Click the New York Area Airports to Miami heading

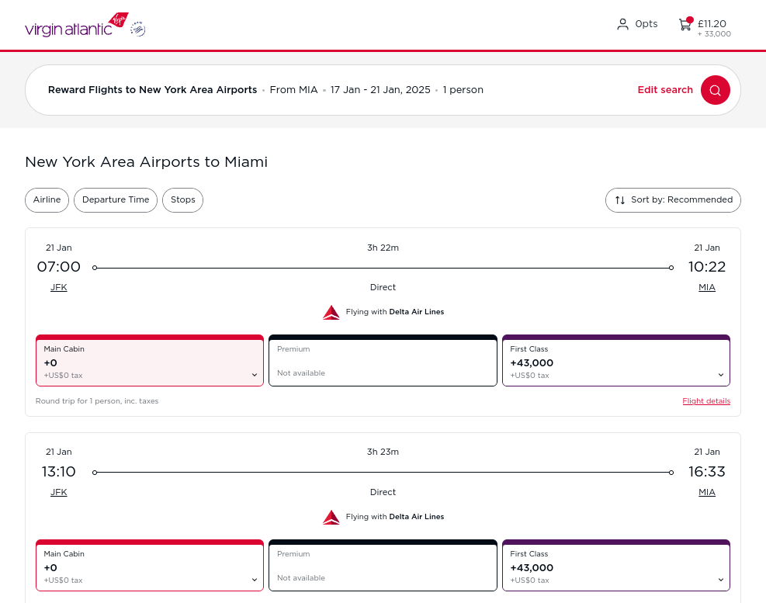(x=147, y=161)
